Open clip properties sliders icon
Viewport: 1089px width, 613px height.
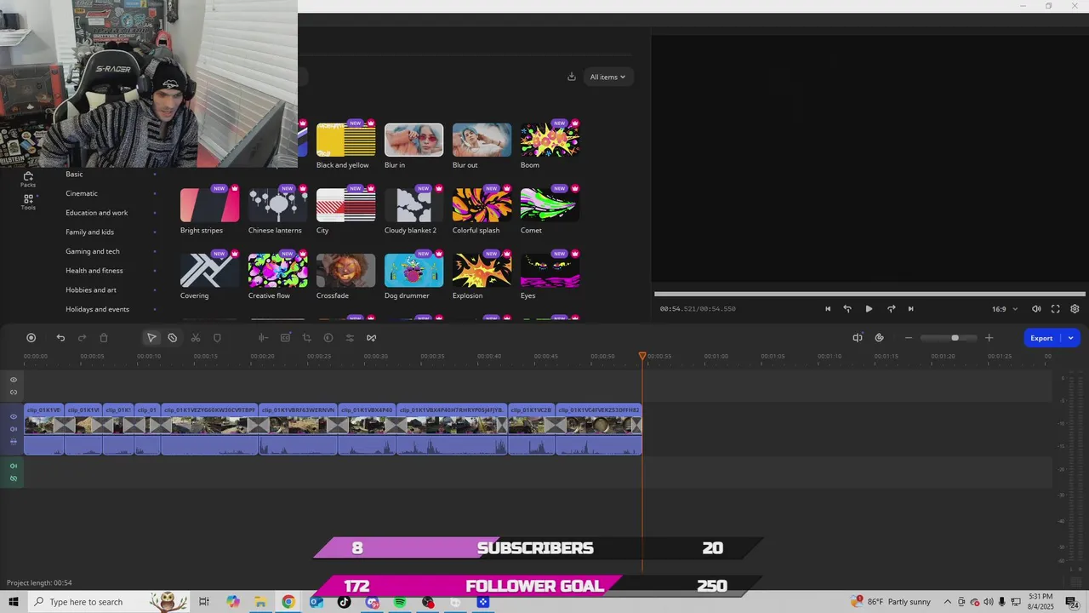point(350,338)
